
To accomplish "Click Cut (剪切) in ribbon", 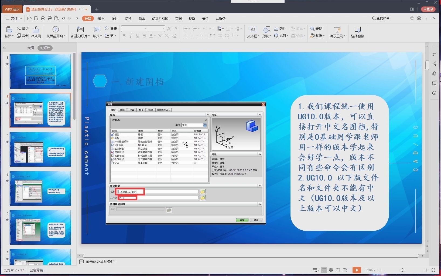I will pos(23,29).
